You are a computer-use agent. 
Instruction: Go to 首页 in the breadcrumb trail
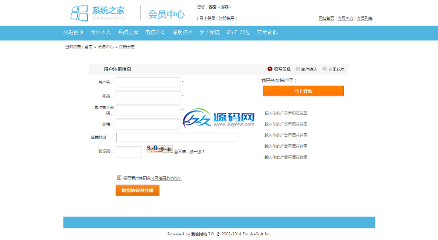click(89, 47)
